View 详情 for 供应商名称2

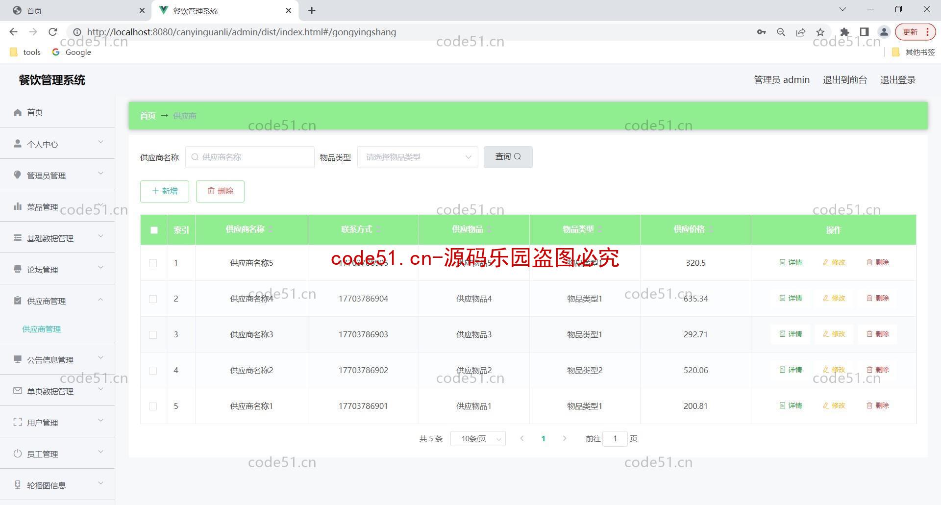[x=791, y=370]
